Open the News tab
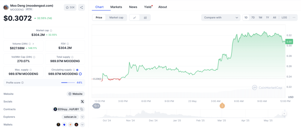Screen dimensions: 301x128 [133, 7]
